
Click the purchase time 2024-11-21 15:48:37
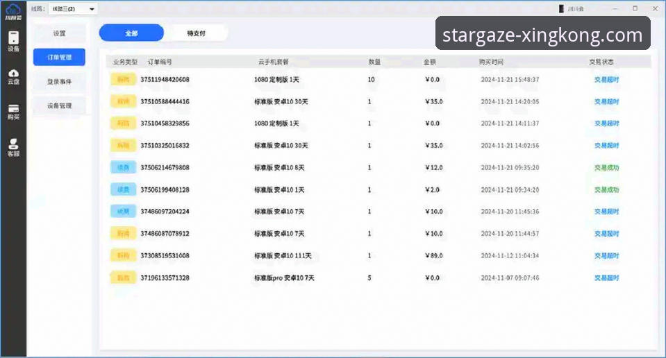(x=510, y=79)
